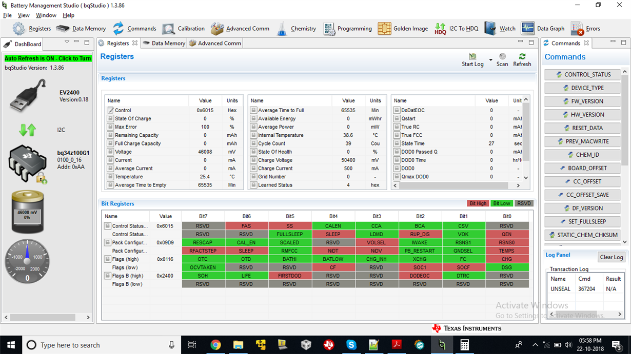Click the FULLSLEEP bit cell
Viewport: 631px width, 354px height.
point(290,234)
